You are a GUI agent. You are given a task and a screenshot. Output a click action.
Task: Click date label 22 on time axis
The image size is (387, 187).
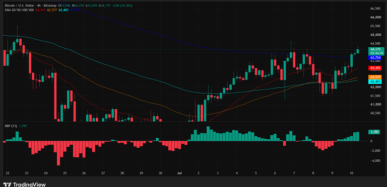pos(8,173)
